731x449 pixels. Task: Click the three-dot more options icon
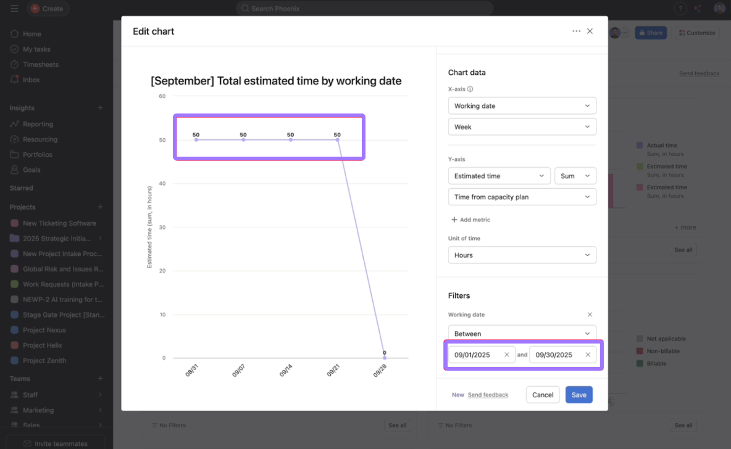[x=576, y=31]
